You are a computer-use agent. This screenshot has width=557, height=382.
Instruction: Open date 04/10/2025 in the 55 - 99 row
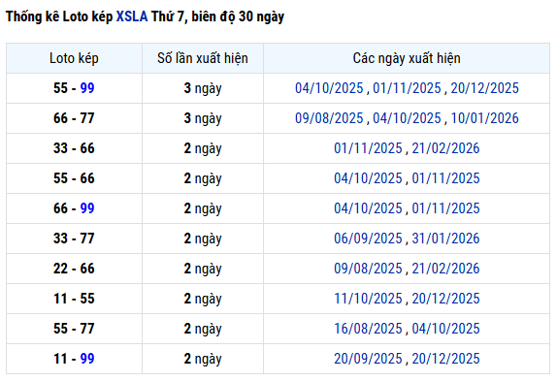(329, 88)
